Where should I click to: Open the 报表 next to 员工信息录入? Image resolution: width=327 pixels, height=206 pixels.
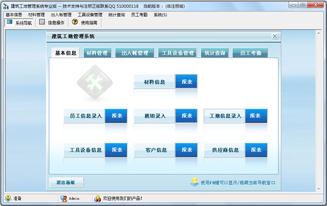[x=116, y=116]
